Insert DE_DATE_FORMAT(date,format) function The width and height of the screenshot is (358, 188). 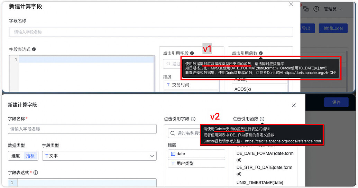tap(265, 157)
